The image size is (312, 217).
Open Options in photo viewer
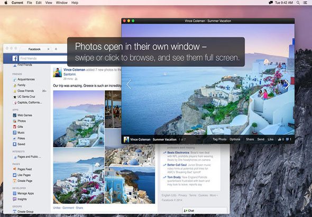coord(235,139)
